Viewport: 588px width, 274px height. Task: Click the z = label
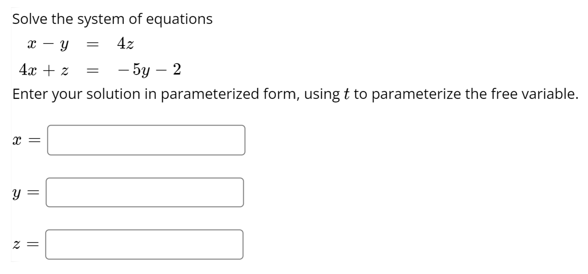click(x=26, y=244)
